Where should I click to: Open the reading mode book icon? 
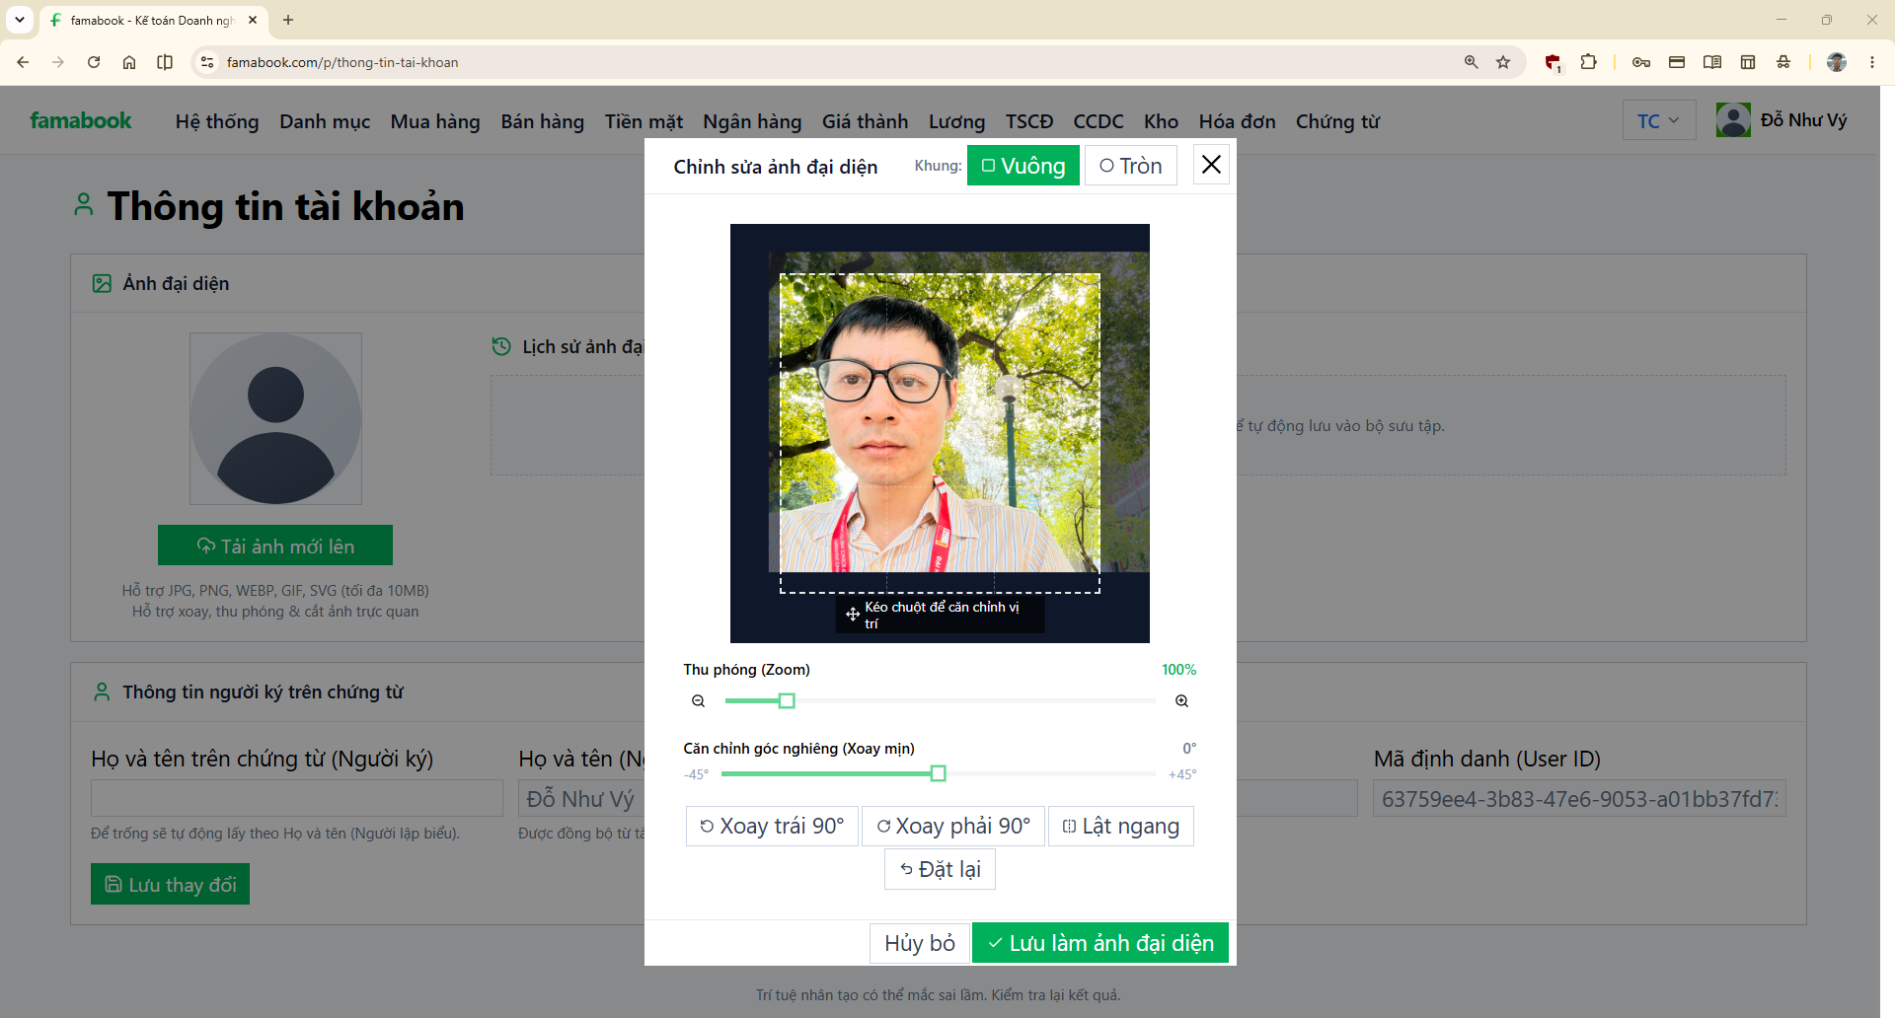(1712, 62)
